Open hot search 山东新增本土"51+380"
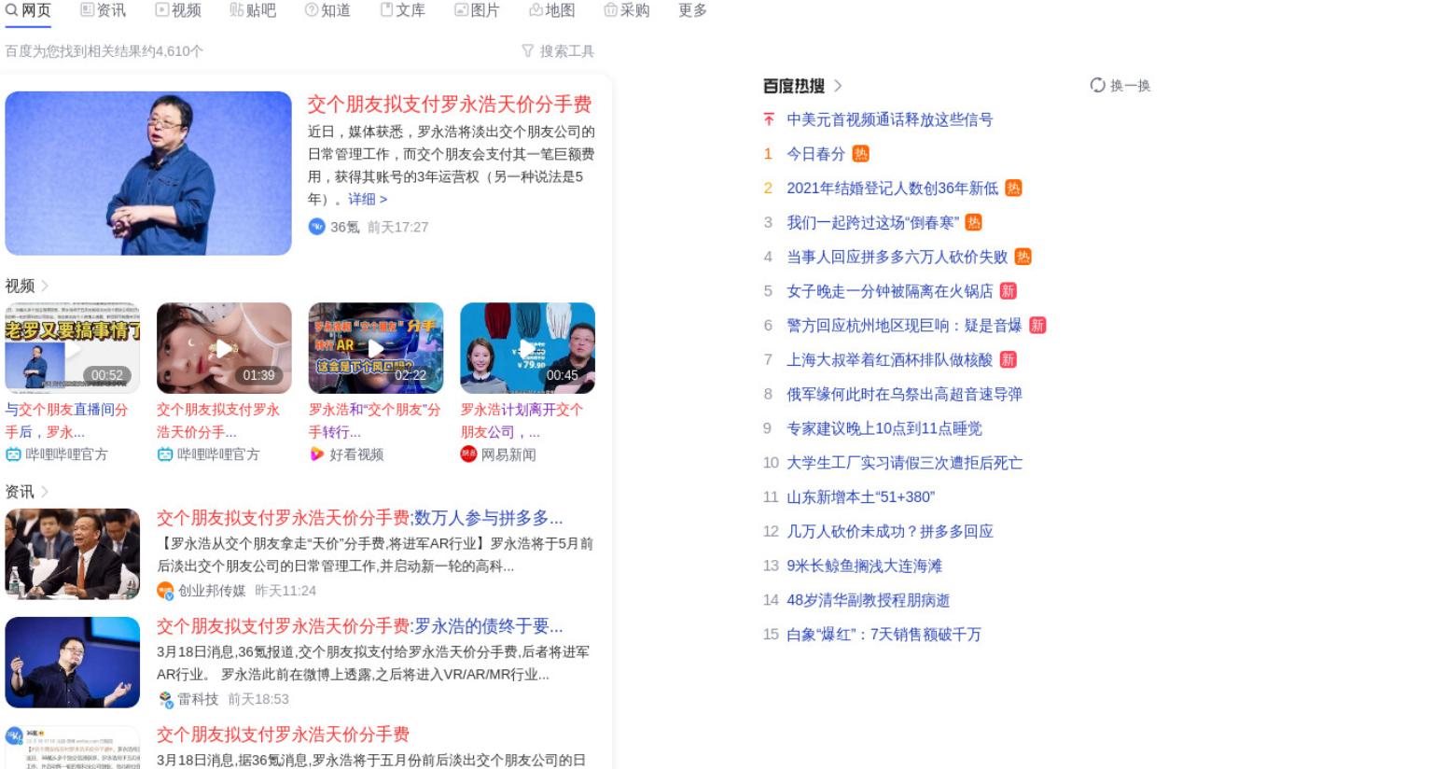 click(x=861, y=497)
